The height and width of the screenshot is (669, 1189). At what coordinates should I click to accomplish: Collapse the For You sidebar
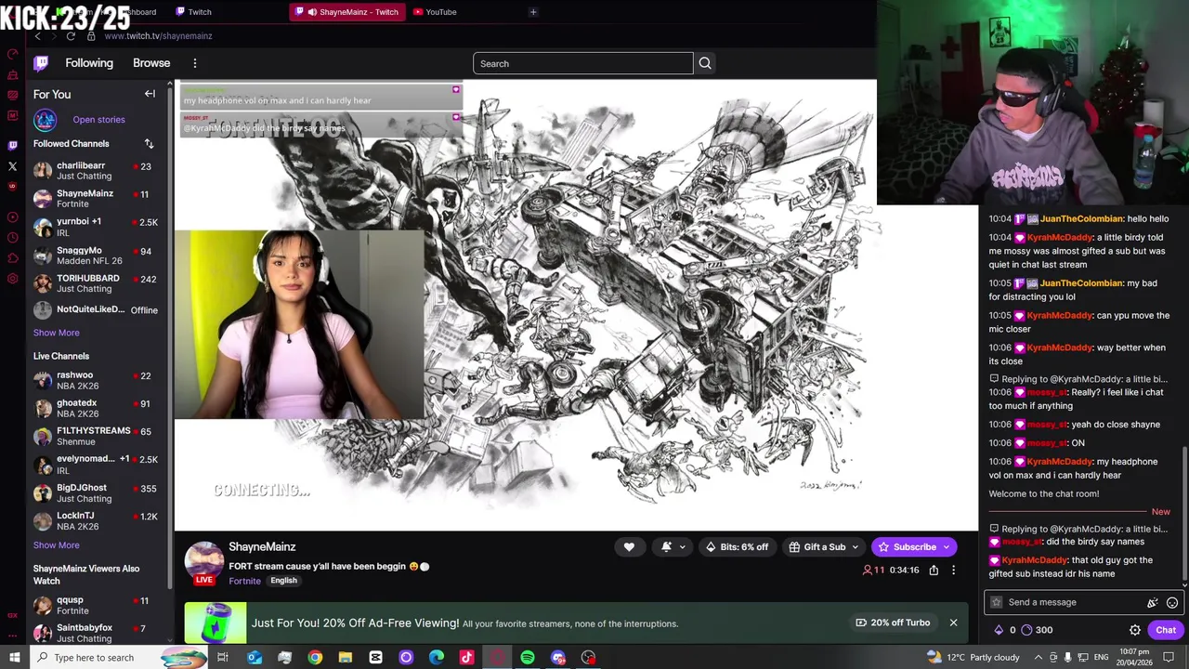tap(150, 94)
